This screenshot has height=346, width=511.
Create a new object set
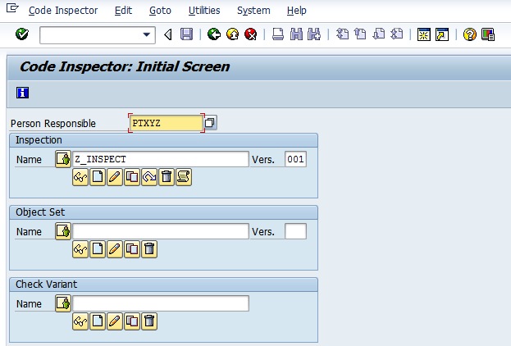[x=98, y=249]
